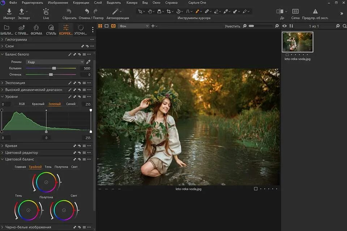Click the Import (Импорт) toolbar icon

(9, 12)
